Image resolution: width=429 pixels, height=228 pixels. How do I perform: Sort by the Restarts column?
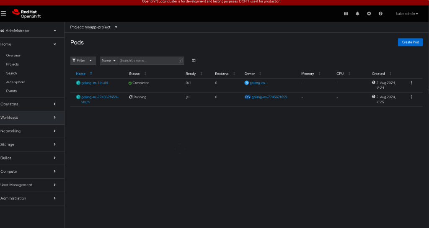225,74
